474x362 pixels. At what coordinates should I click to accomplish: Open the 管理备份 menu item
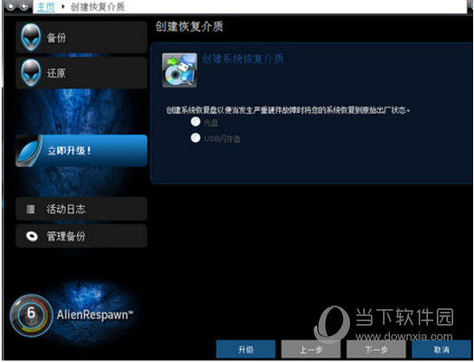81,236
